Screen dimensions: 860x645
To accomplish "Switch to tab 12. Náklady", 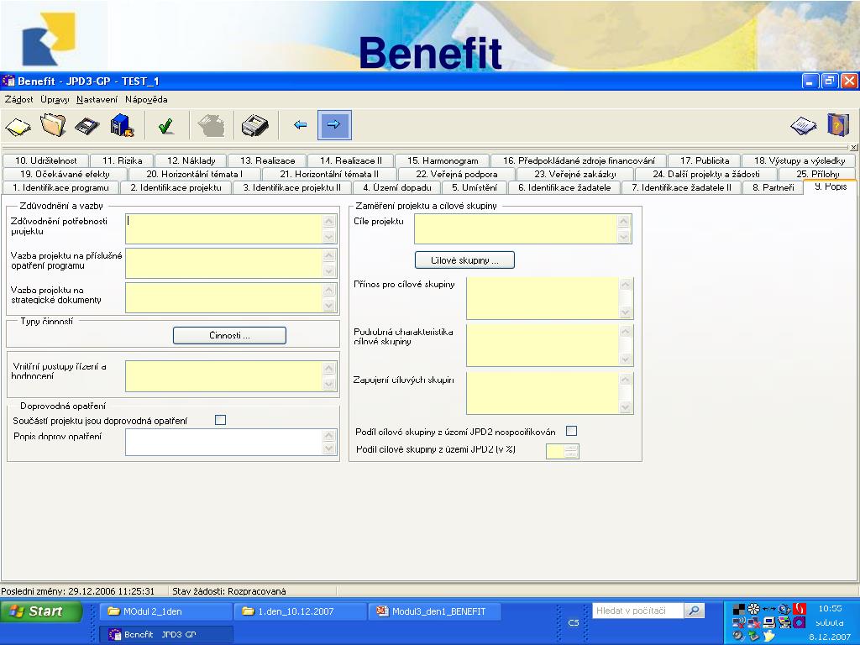I will [191, 160].
